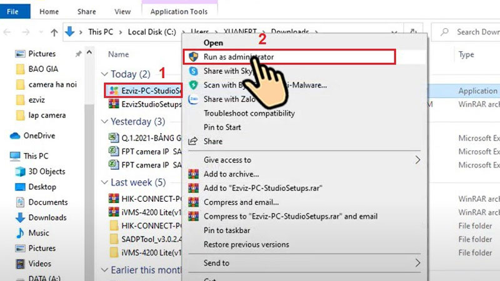Switch to the View ribbon tab
500x281 pixels.
point(122,12)
